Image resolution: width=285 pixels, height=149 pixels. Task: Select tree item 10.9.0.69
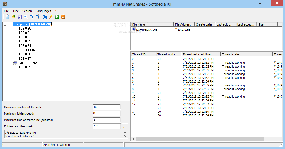(x=25, y=67)
